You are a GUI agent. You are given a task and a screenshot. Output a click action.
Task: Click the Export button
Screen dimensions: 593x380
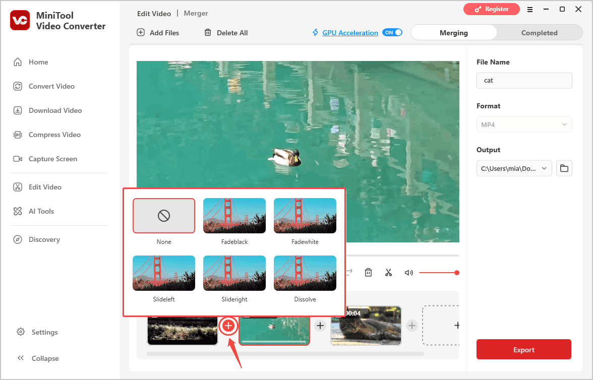(524, 349)
